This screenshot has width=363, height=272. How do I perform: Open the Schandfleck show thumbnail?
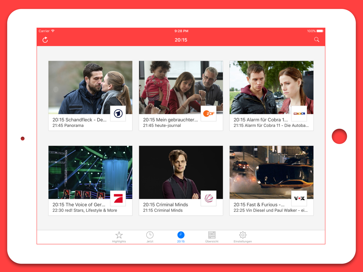click(x=90, y=87)
